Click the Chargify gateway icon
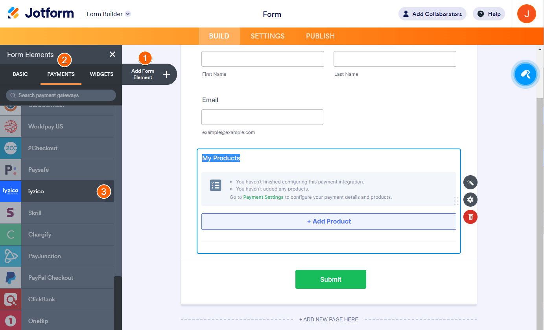 click(11, 235)
